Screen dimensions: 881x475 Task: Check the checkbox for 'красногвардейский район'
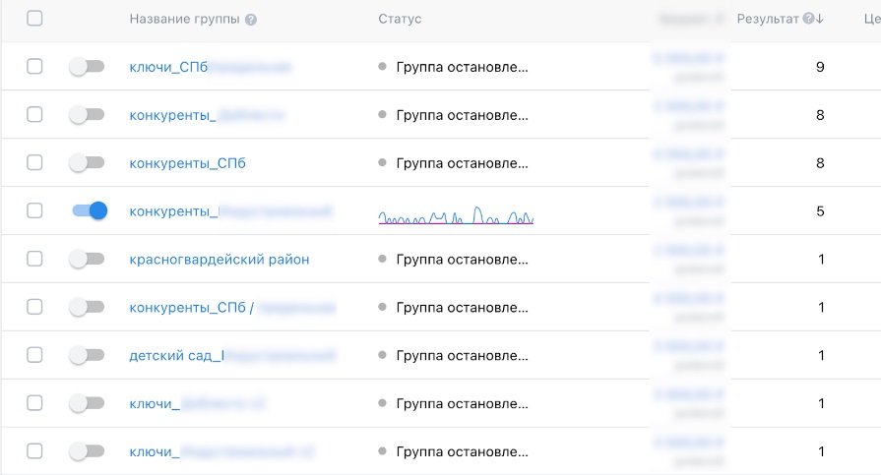coord(34,259)
